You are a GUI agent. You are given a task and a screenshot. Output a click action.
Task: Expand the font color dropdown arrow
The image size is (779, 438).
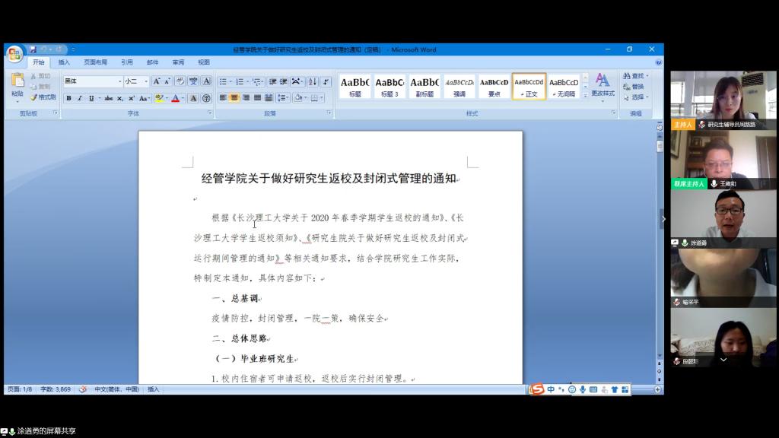click(183, 98)
